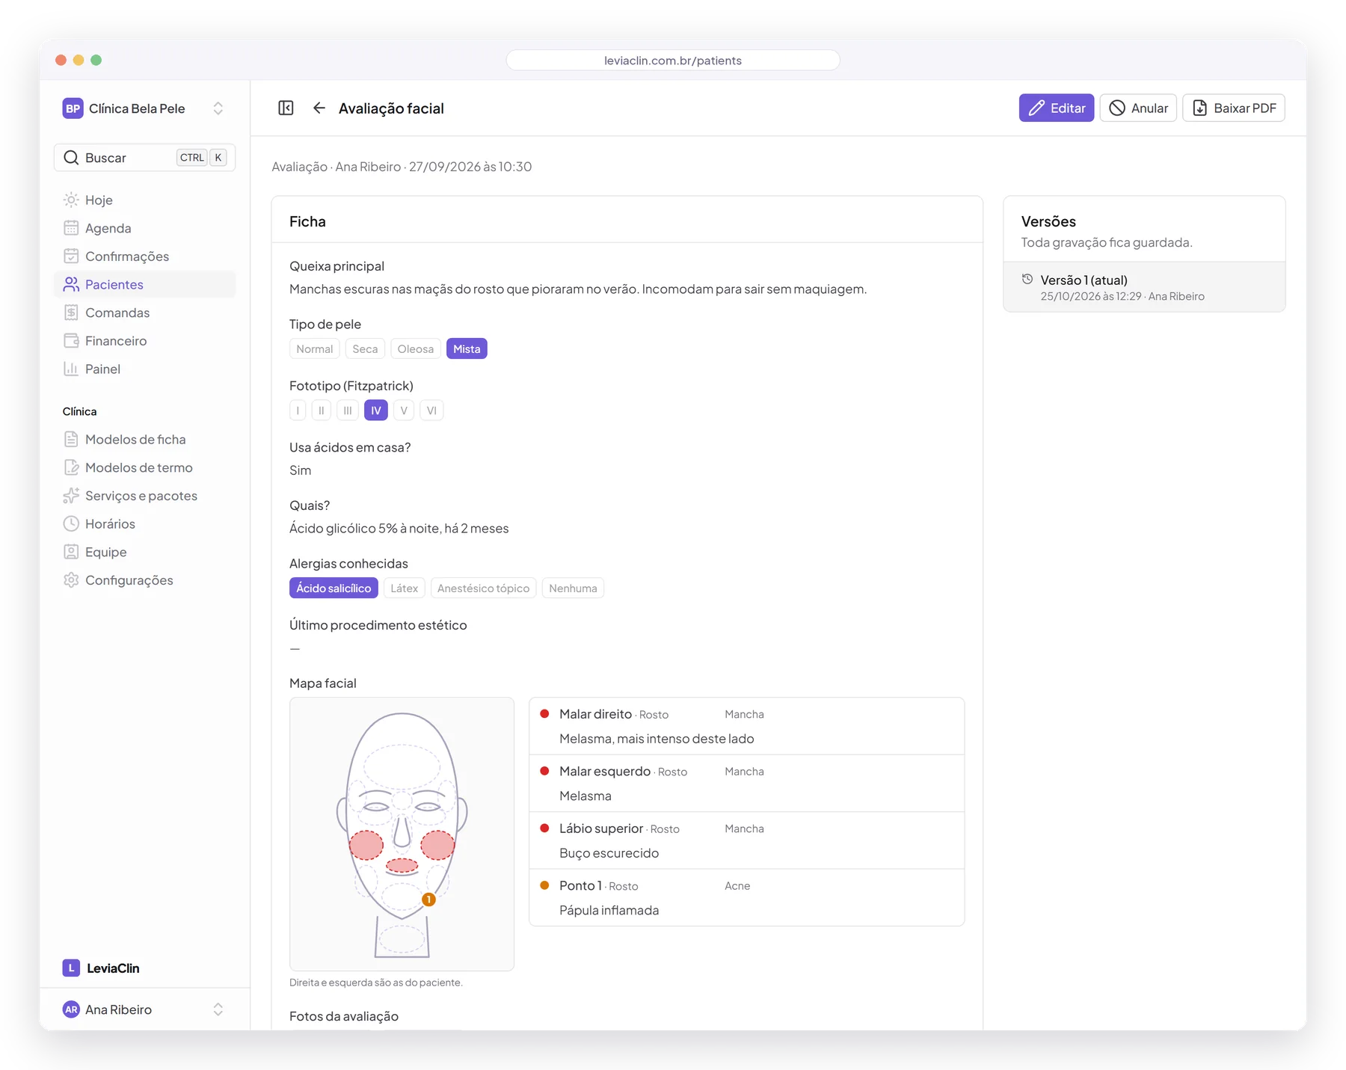
Task: Click the Equipe team icon
Action: tap(71, 552)
